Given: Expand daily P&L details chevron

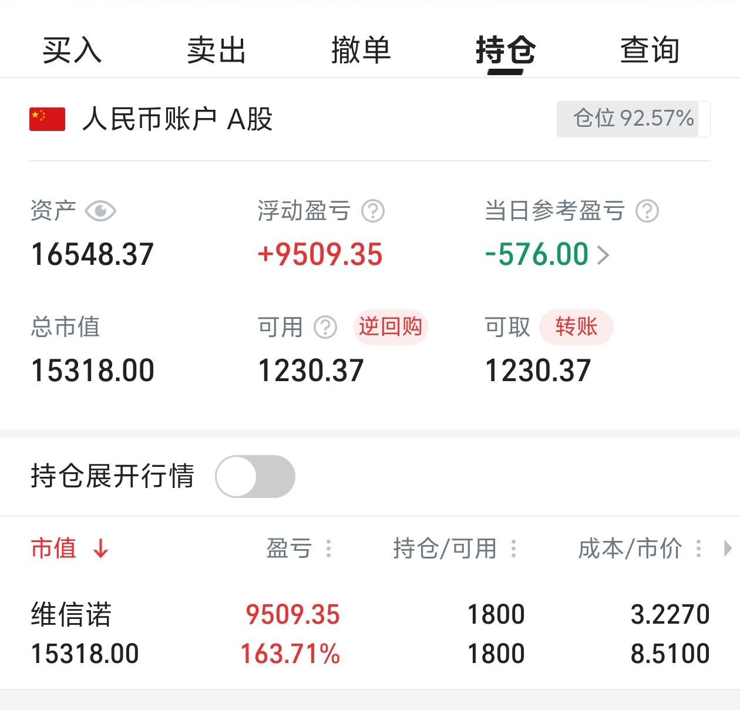Looking at the screenshot, I should point(603,255).
